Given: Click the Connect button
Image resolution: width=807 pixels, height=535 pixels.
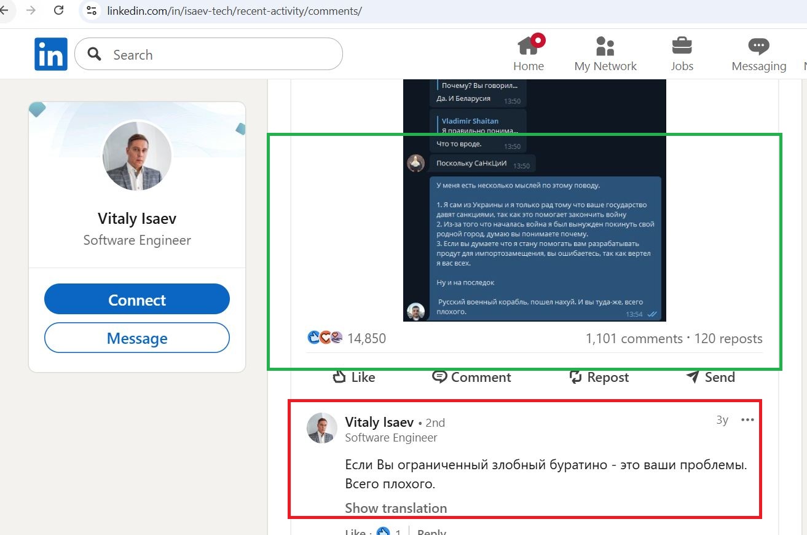Looking at the screenshot, I should click(136, 299).
